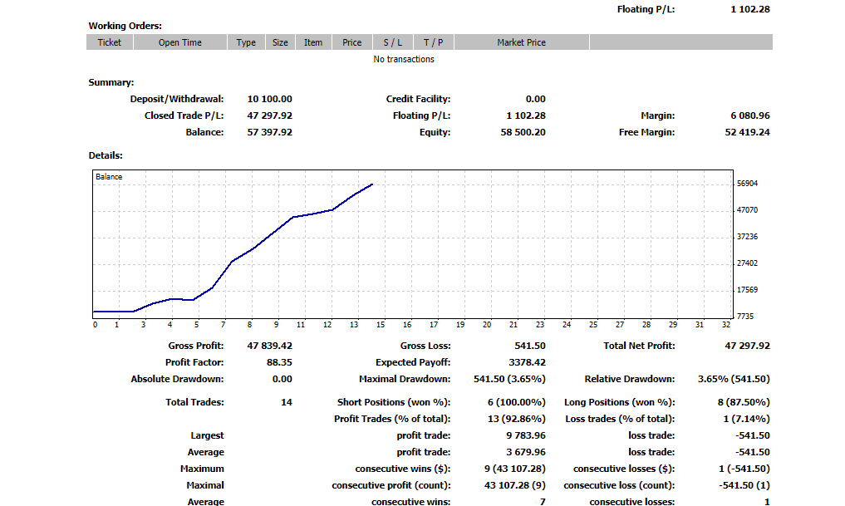Click the Price column header

[x=352, y=42]
